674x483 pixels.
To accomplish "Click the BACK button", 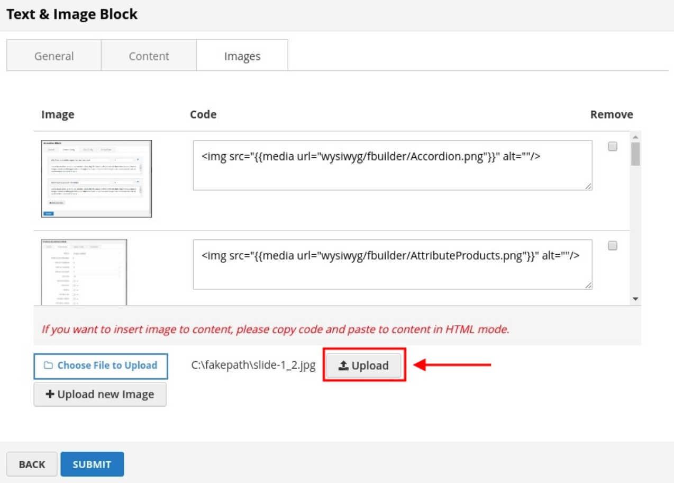I will click(x=32, y=464).
